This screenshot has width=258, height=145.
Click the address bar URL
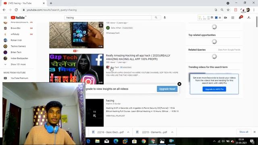pos(52,10)
